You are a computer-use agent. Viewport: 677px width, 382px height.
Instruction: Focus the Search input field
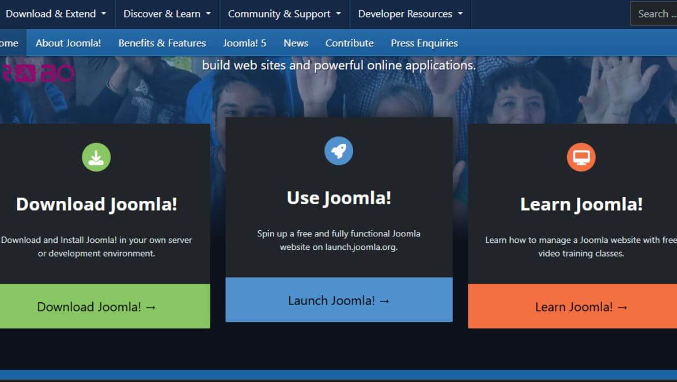click(x=654, y=14)
